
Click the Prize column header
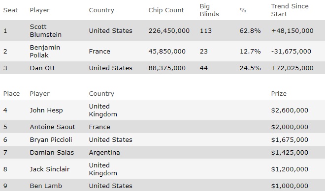coord(279,94)
